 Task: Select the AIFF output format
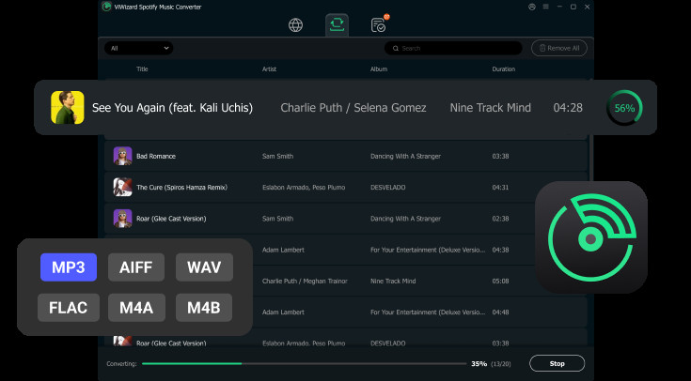pos(136,267)
